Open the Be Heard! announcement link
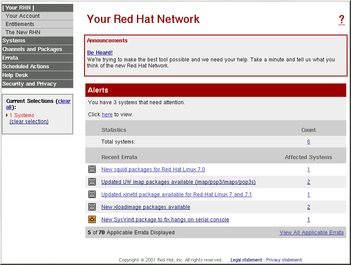The image size is (351, 265). [x=100, y=53]
